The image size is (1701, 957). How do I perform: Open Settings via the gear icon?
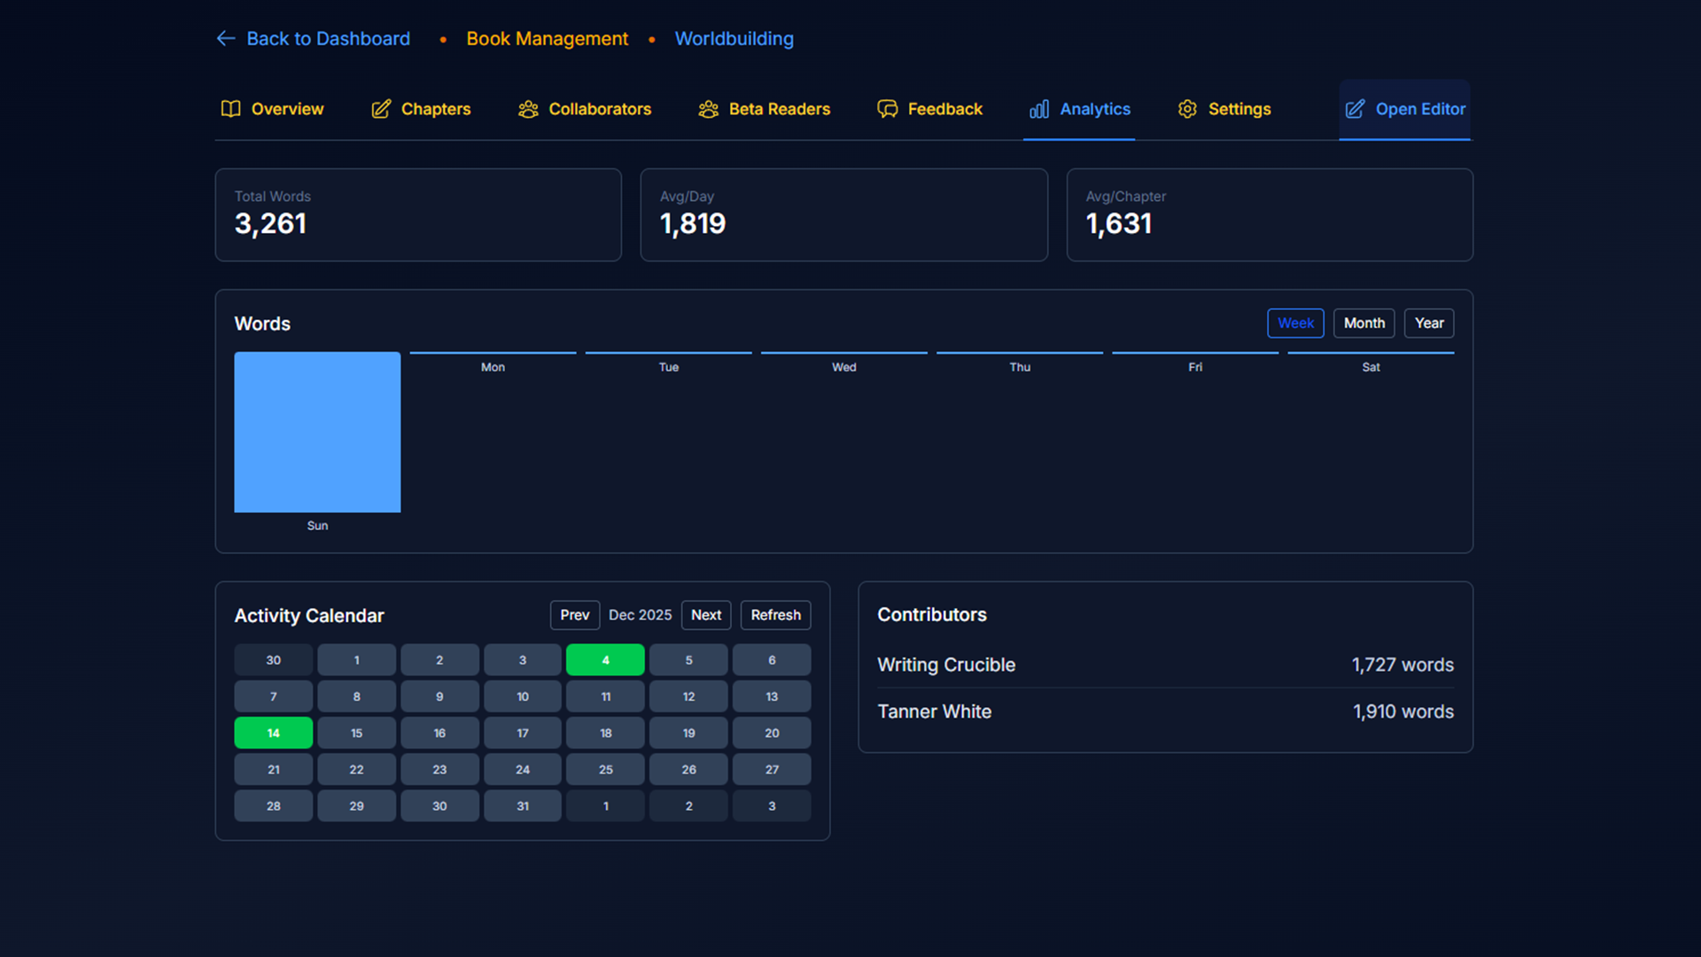tap(1187, 109)
